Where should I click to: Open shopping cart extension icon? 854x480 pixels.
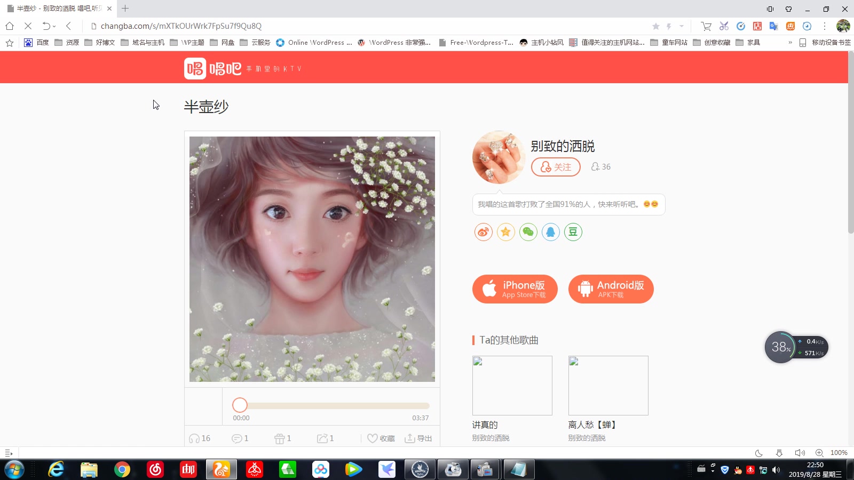[706, 26]
